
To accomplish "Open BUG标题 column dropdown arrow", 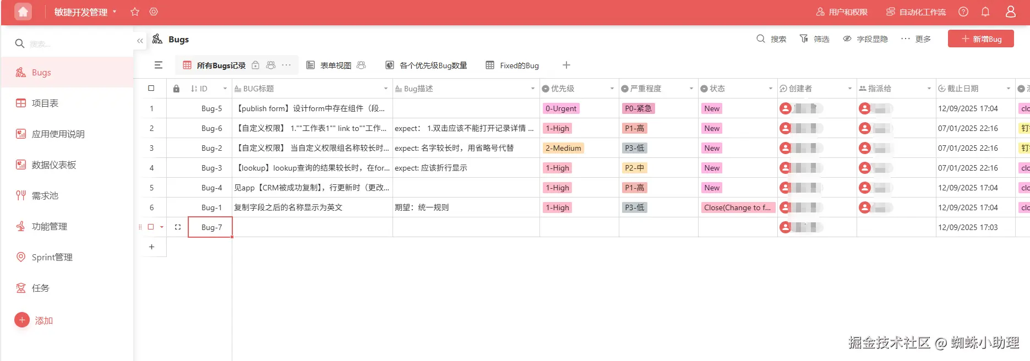I will 386,89.
